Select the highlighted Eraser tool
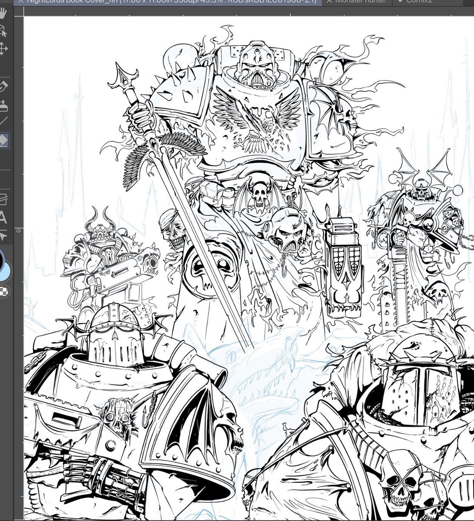Viewport: 474px width, 521px height. point(4,141)
